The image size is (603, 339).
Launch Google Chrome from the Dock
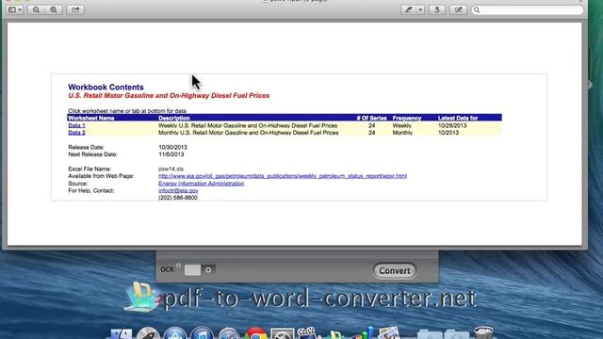(x=255, y=334)
